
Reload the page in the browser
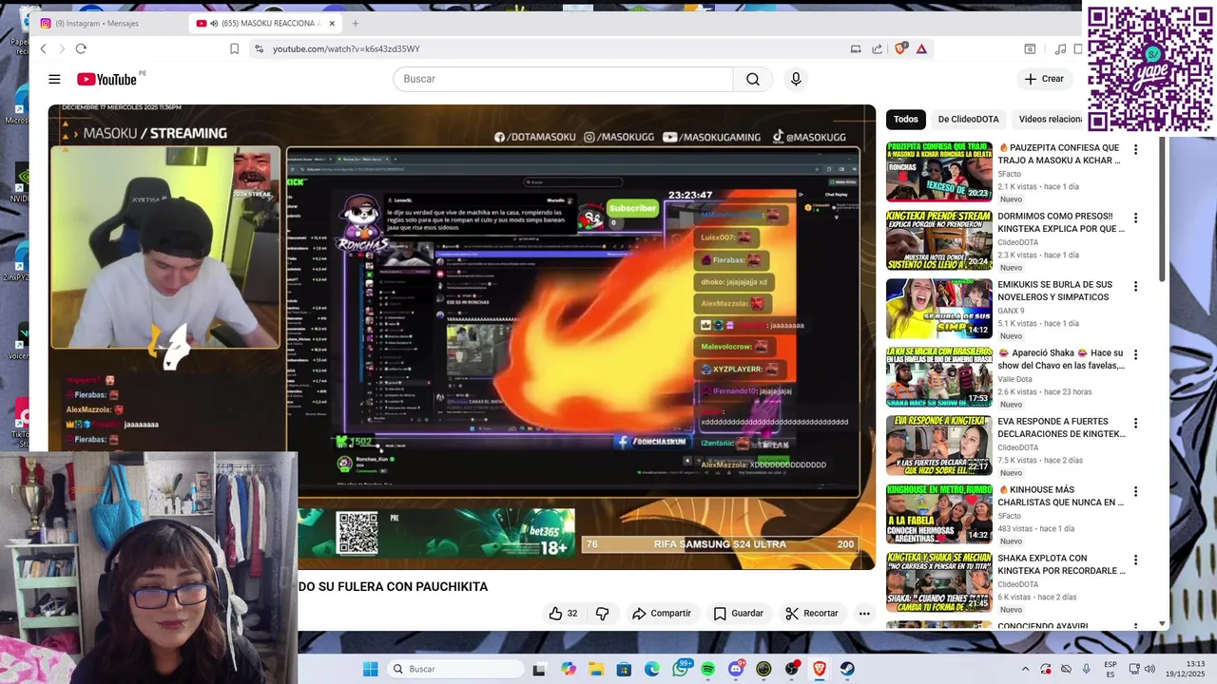click(81, 48)
